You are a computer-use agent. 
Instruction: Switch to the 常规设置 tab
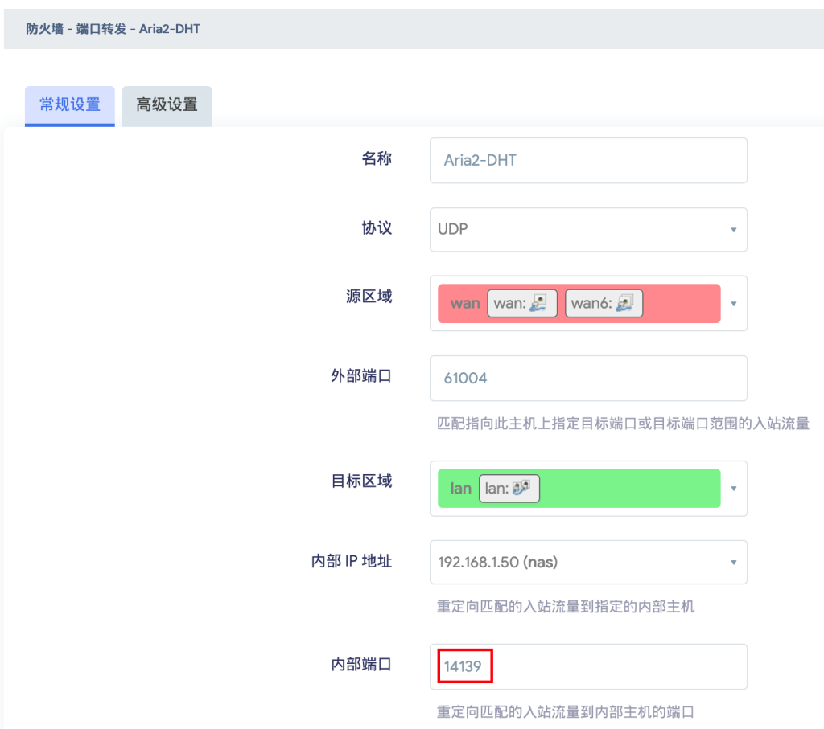[x=70, y=105]
